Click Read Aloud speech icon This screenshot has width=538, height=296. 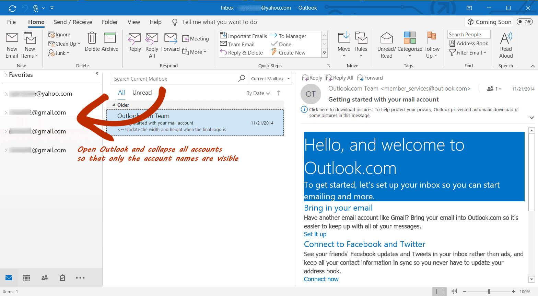506,38
